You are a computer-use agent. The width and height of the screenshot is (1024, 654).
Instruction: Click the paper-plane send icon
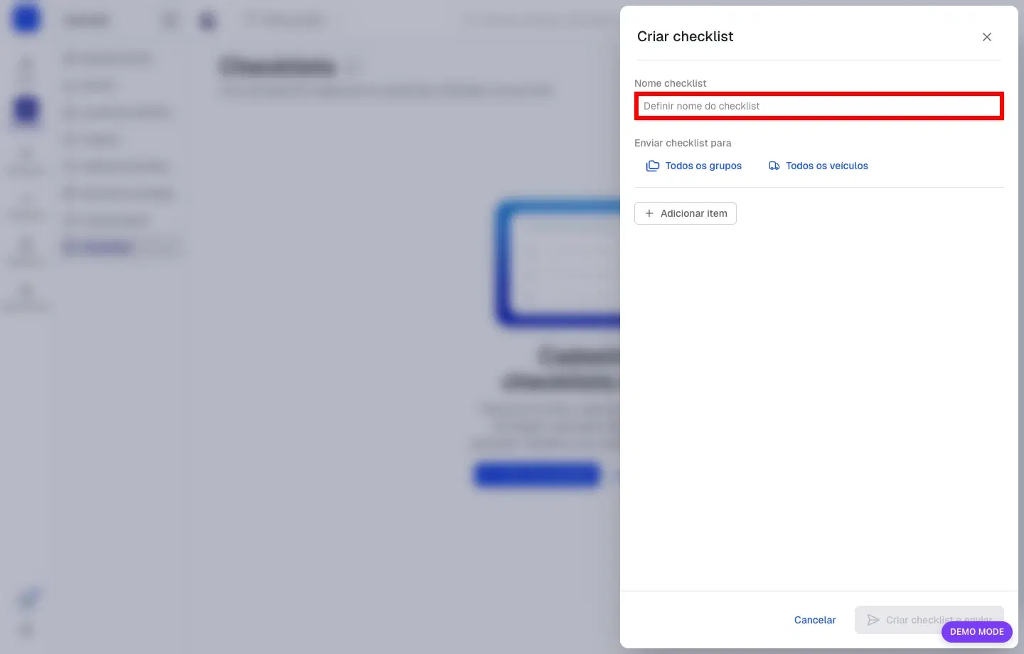[873, 620]
